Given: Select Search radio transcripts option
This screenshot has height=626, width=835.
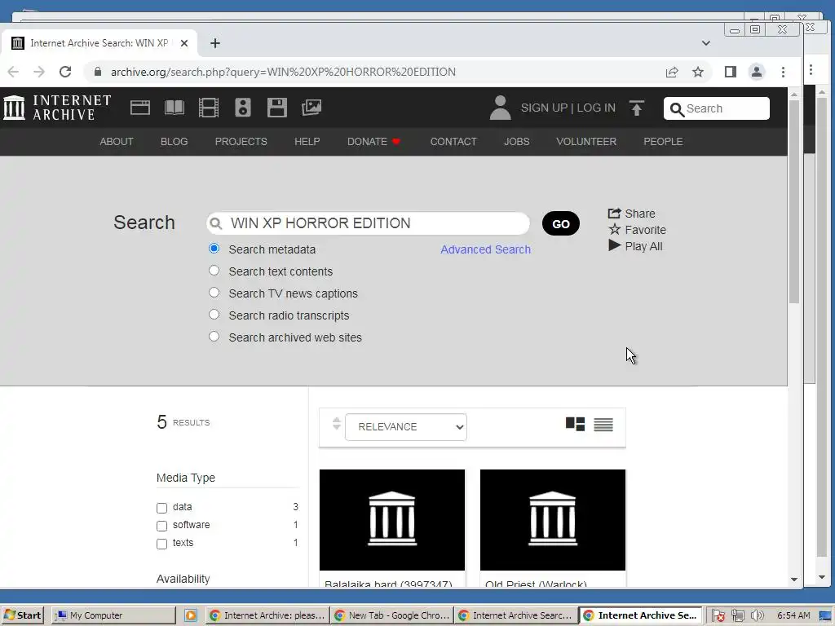Looking at the screenshot, I should (214, 314).
